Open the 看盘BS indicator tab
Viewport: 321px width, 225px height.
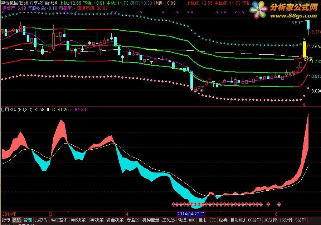point(133,220)
